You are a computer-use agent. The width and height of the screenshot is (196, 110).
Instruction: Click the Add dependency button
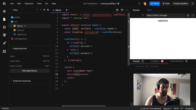(x=29, y=71)
